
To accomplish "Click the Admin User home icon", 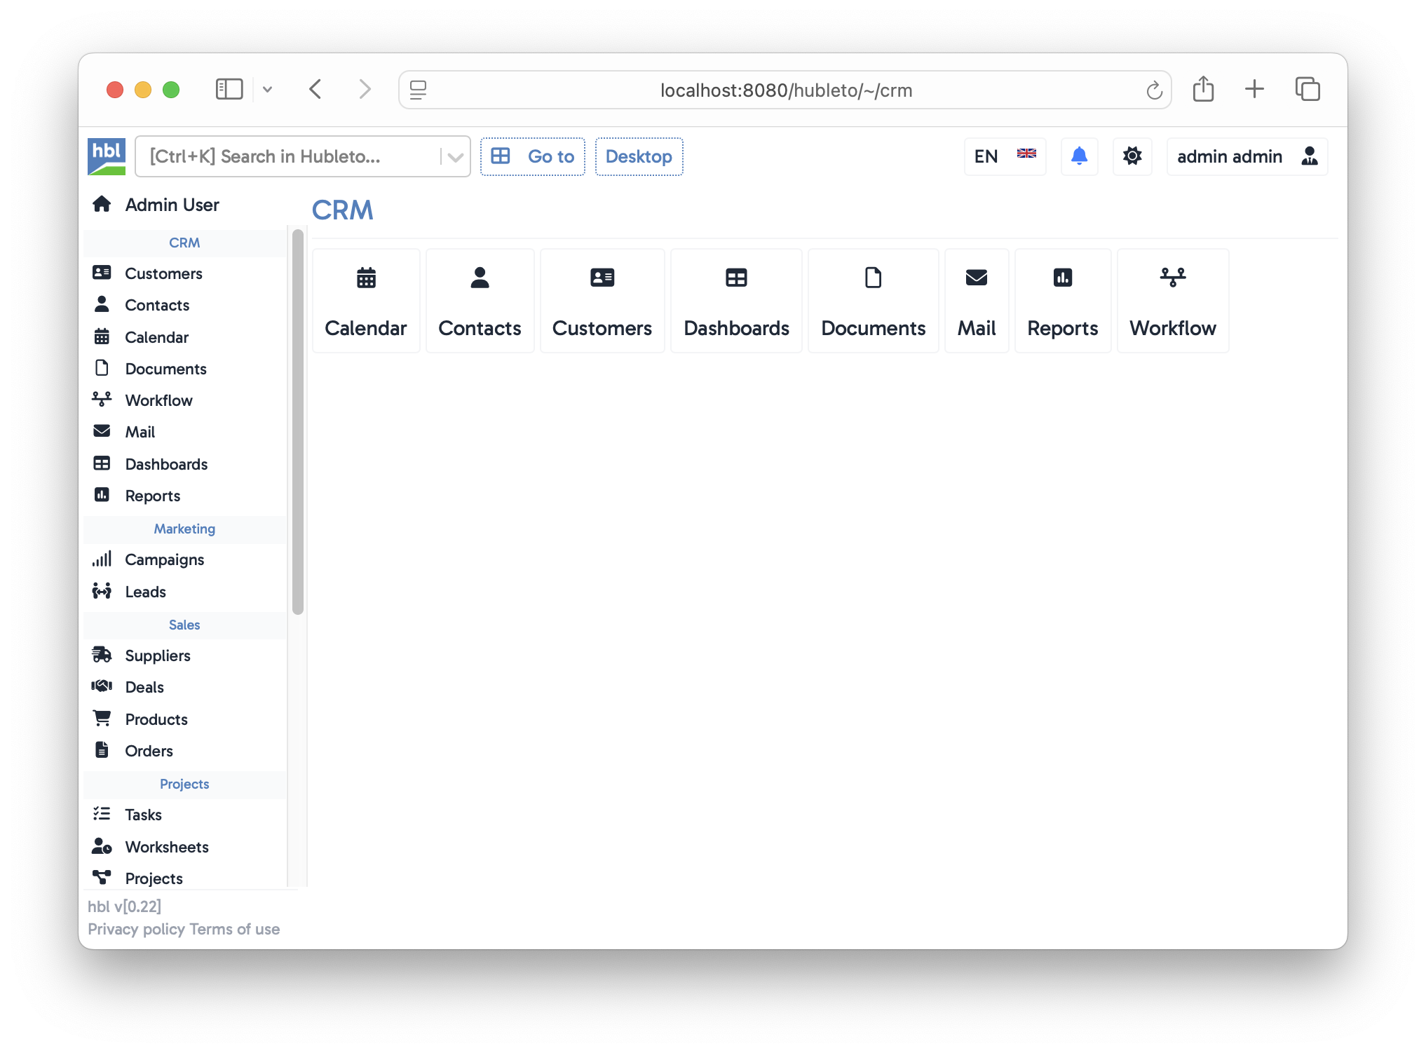I will tap(102, 204).
